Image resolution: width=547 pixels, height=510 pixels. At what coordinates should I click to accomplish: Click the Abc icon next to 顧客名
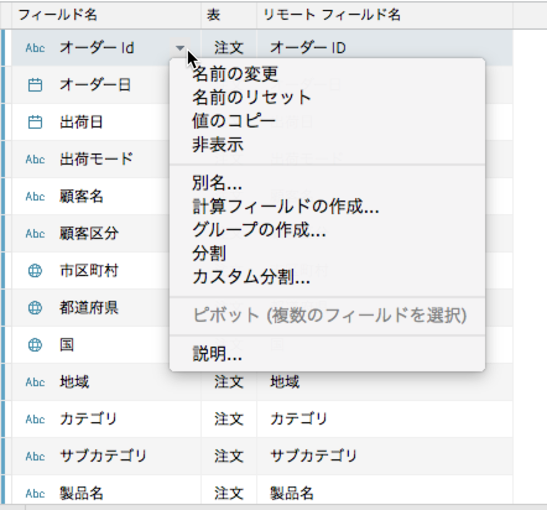(35, 196)
